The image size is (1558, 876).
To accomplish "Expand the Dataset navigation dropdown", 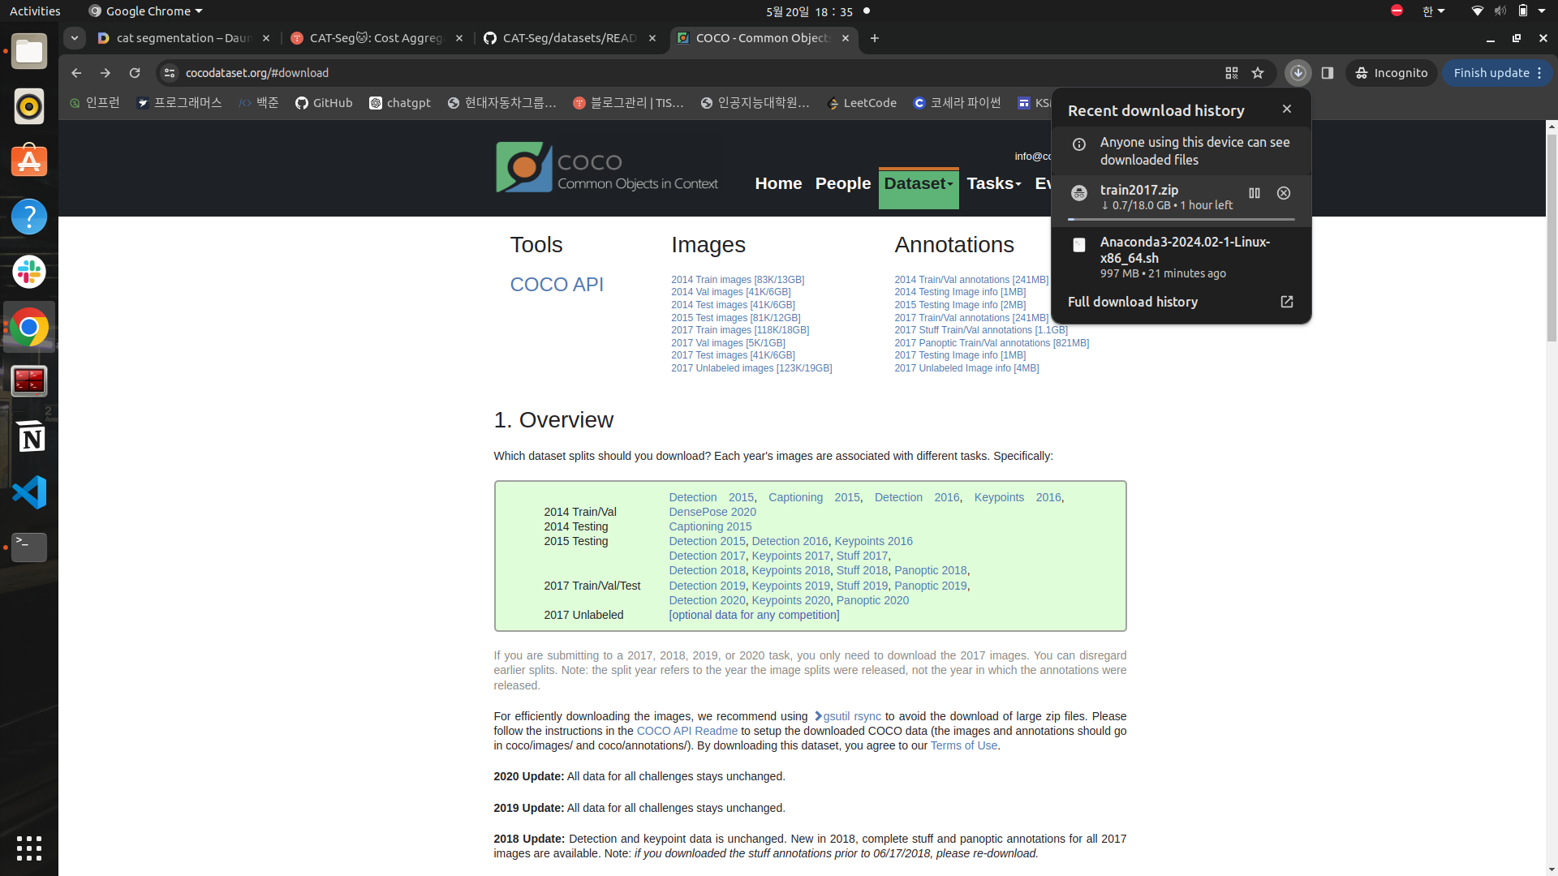I will pos(918,184).
